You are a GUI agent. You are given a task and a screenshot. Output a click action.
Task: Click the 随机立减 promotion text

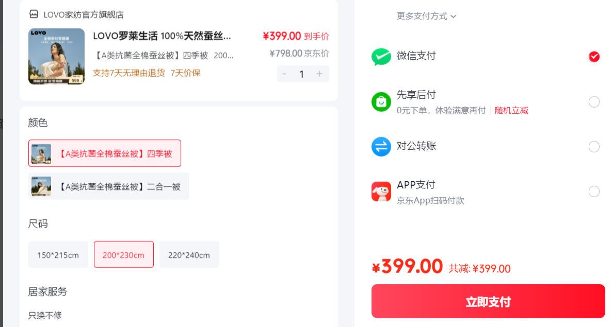511,111
